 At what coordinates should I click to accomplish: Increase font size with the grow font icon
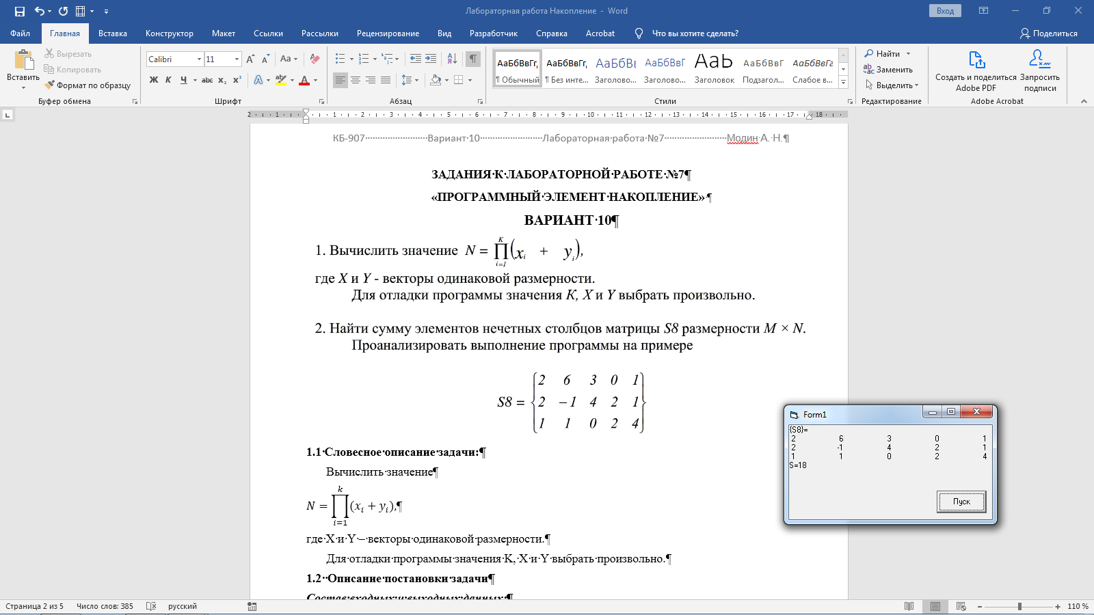pos(250,59)
